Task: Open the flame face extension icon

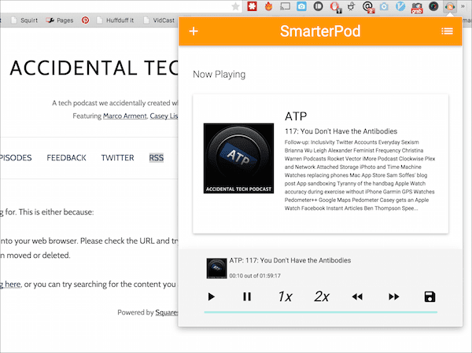Action: click(x=268, y=6)
